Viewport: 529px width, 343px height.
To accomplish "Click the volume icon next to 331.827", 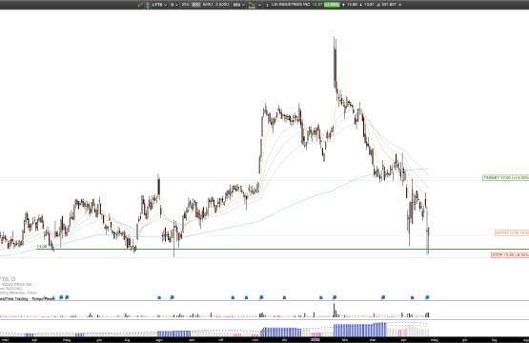I will point(378,5).
